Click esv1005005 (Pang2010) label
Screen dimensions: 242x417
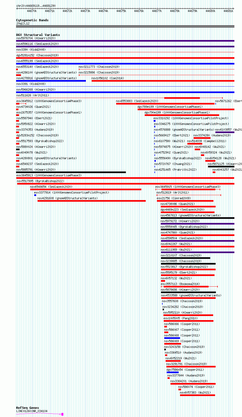pos(181,318)
